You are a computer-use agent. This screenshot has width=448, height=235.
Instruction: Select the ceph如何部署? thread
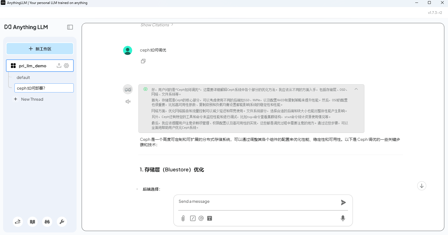pyautogui.click(x=44, y=88)
